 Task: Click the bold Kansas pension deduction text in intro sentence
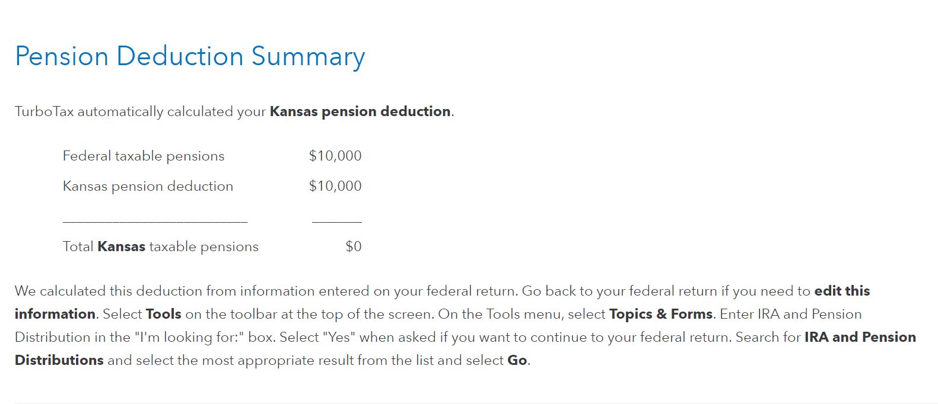(x=360, y=111)
